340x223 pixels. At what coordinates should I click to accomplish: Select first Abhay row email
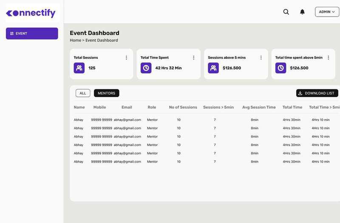[x=127, y=120]
